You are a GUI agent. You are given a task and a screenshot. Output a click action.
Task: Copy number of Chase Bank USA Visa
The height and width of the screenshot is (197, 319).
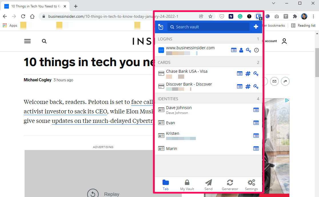[x=248, y=74]
